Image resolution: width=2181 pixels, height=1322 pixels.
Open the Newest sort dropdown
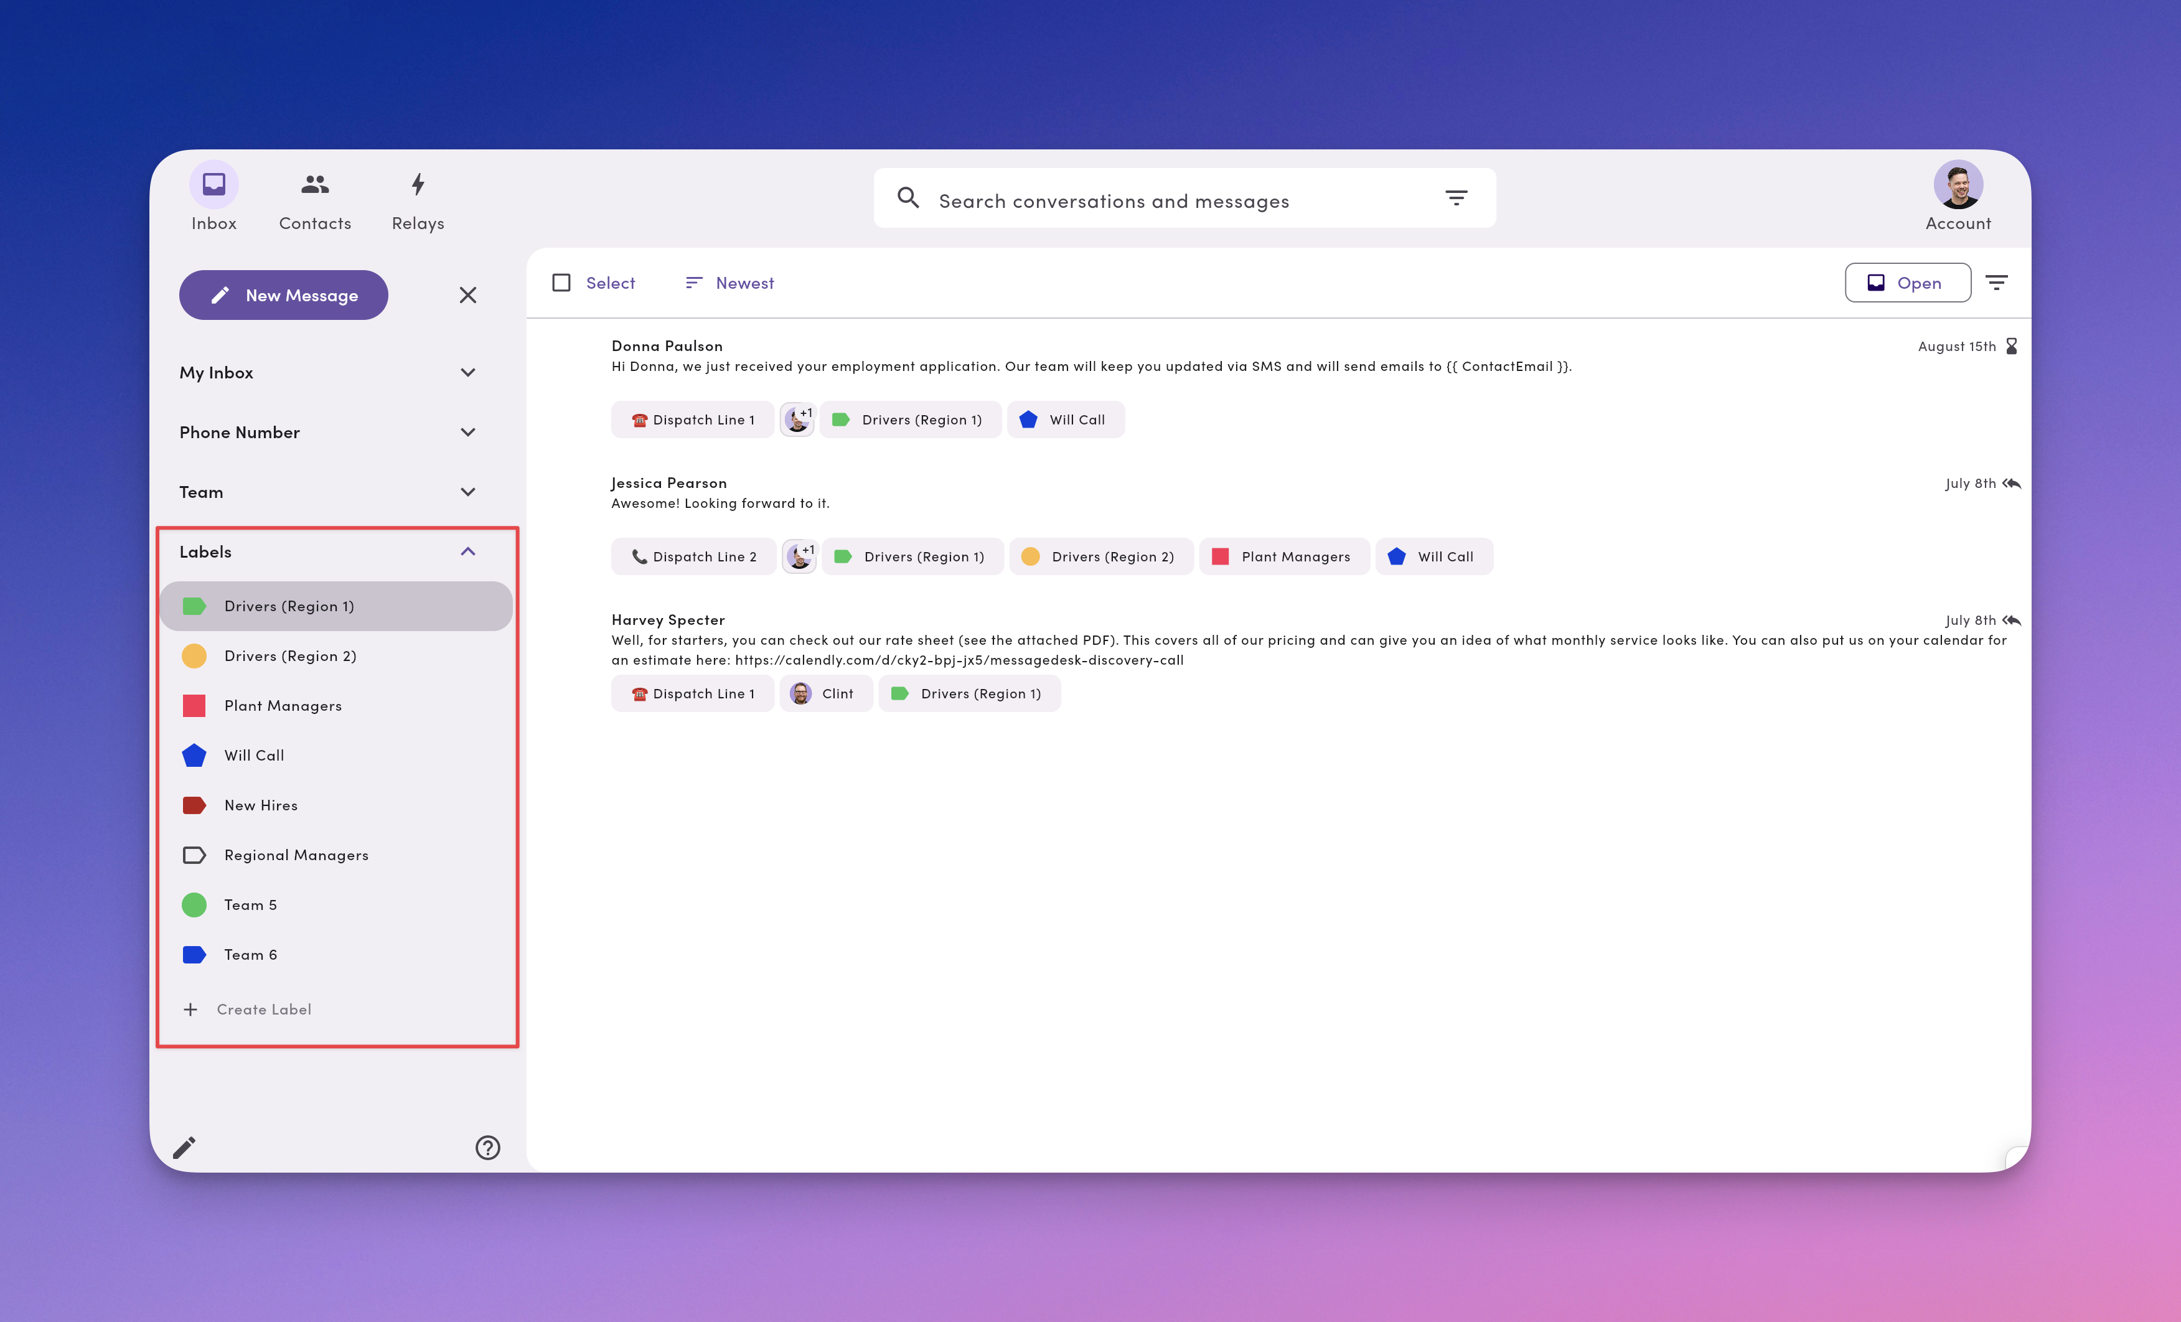coord(729,283)
